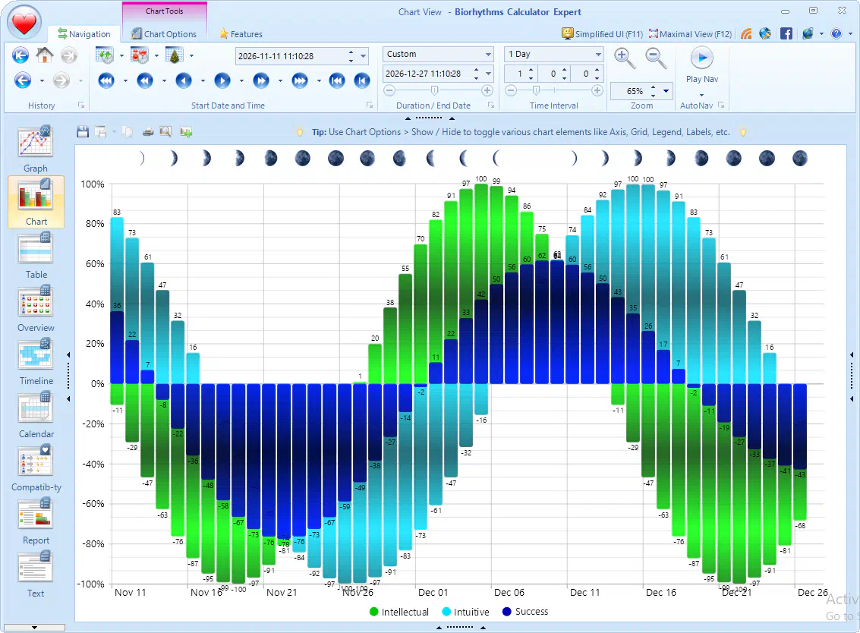Go back in navigation history

(x=23, y=80)
